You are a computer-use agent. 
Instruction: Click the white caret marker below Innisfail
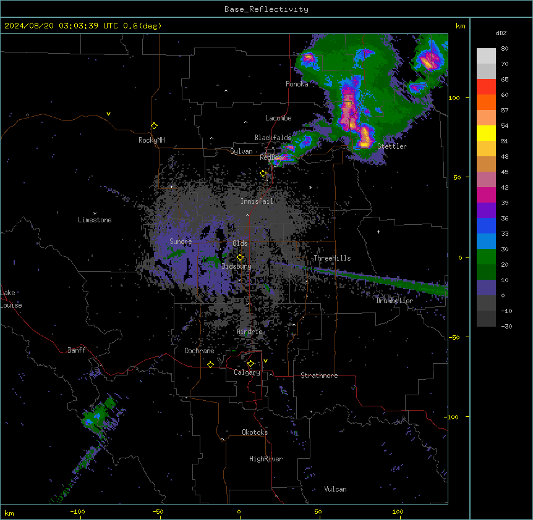[x=247, y=215]
